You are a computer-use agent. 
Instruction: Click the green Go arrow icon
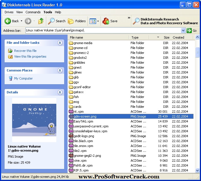click(189, 31)
